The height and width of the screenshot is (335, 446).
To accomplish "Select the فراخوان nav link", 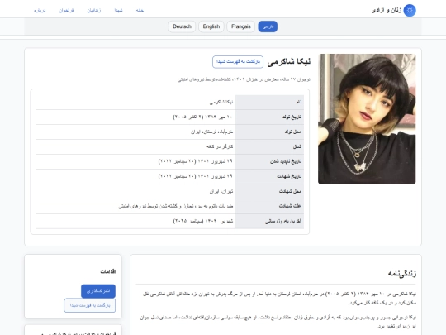I will [x=66, y=10].
